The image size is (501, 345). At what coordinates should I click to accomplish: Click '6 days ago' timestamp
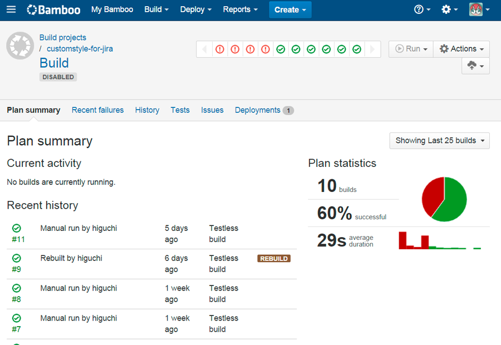[176, 264]
